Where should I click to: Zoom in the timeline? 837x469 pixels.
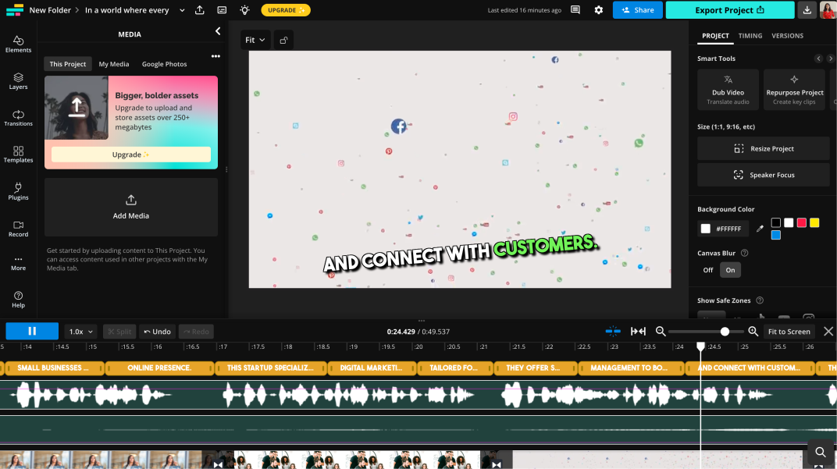[753, 332]
